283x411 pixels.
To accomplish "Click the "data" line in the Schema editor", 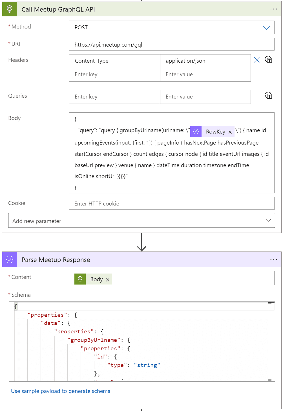I will click(x=56, y=323).
